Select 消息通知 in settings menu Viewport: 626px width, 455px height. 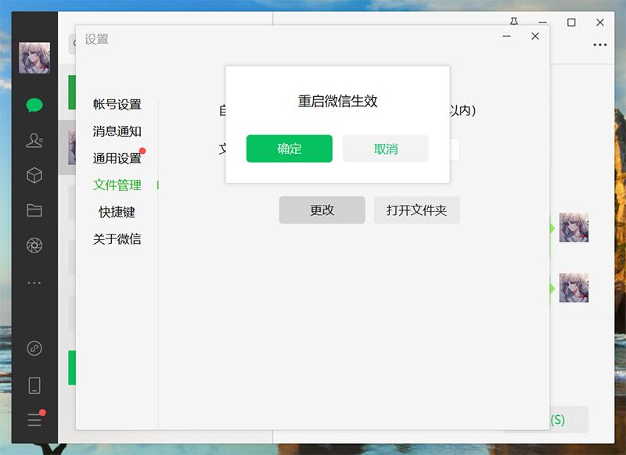tap(117, 131)
